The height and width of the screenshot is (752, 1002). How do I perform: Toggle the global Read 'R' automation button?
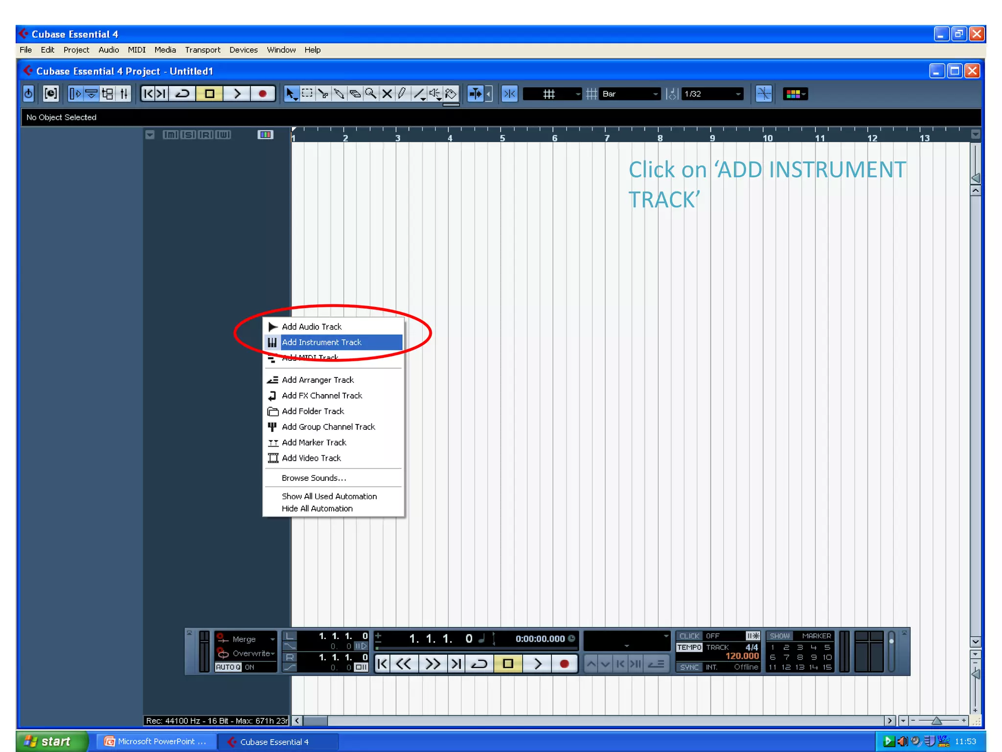[x=205, y=135]
